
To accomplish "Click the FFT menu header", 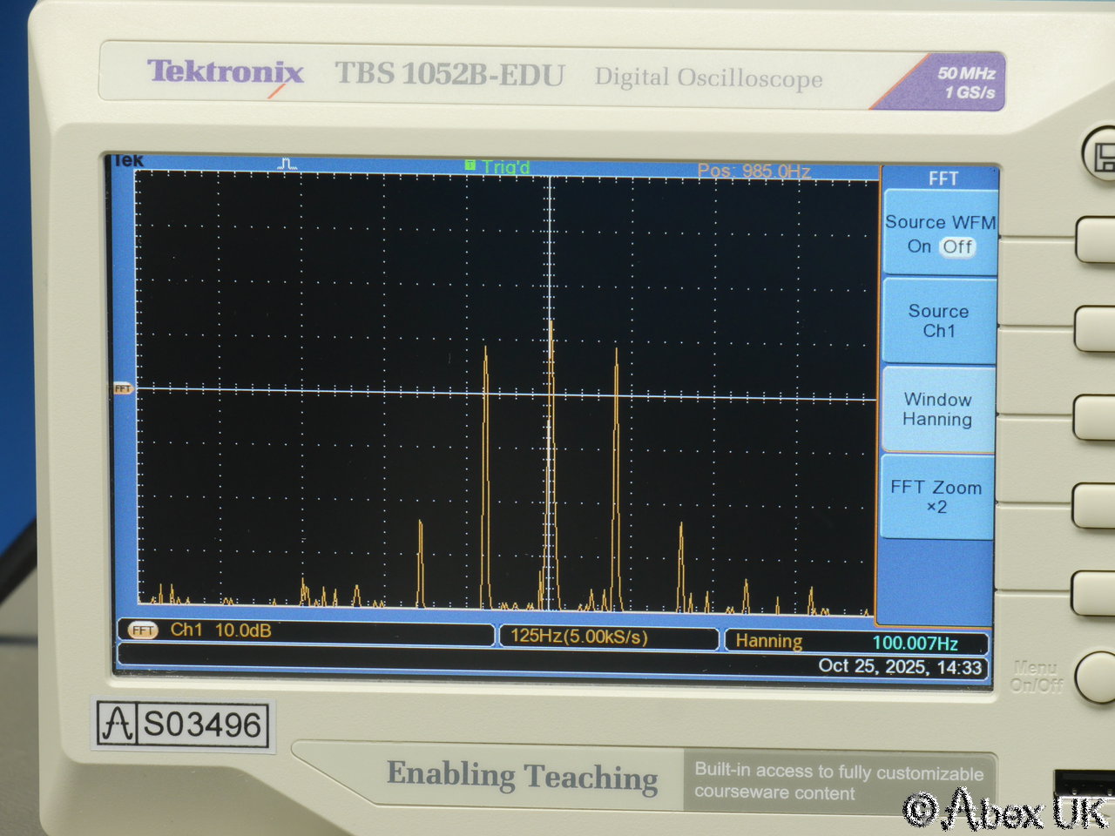I will 943,179.
